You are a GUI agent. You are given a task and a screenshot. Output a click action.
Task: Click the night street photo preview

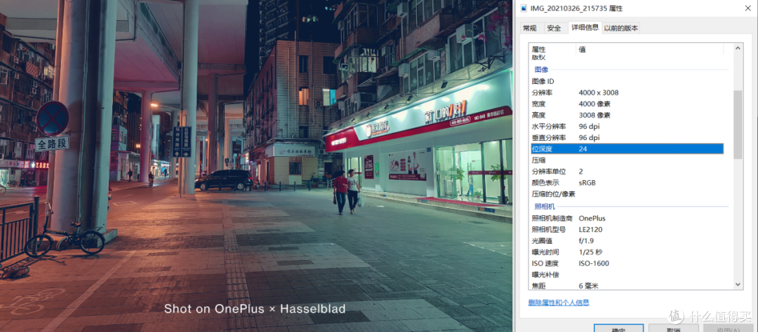[x=256, y=166]
